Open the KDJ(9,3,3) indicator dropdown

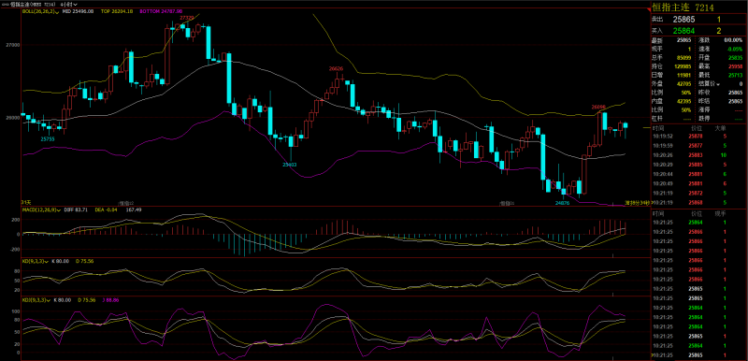pyautogui.click(x=48, y=300)
